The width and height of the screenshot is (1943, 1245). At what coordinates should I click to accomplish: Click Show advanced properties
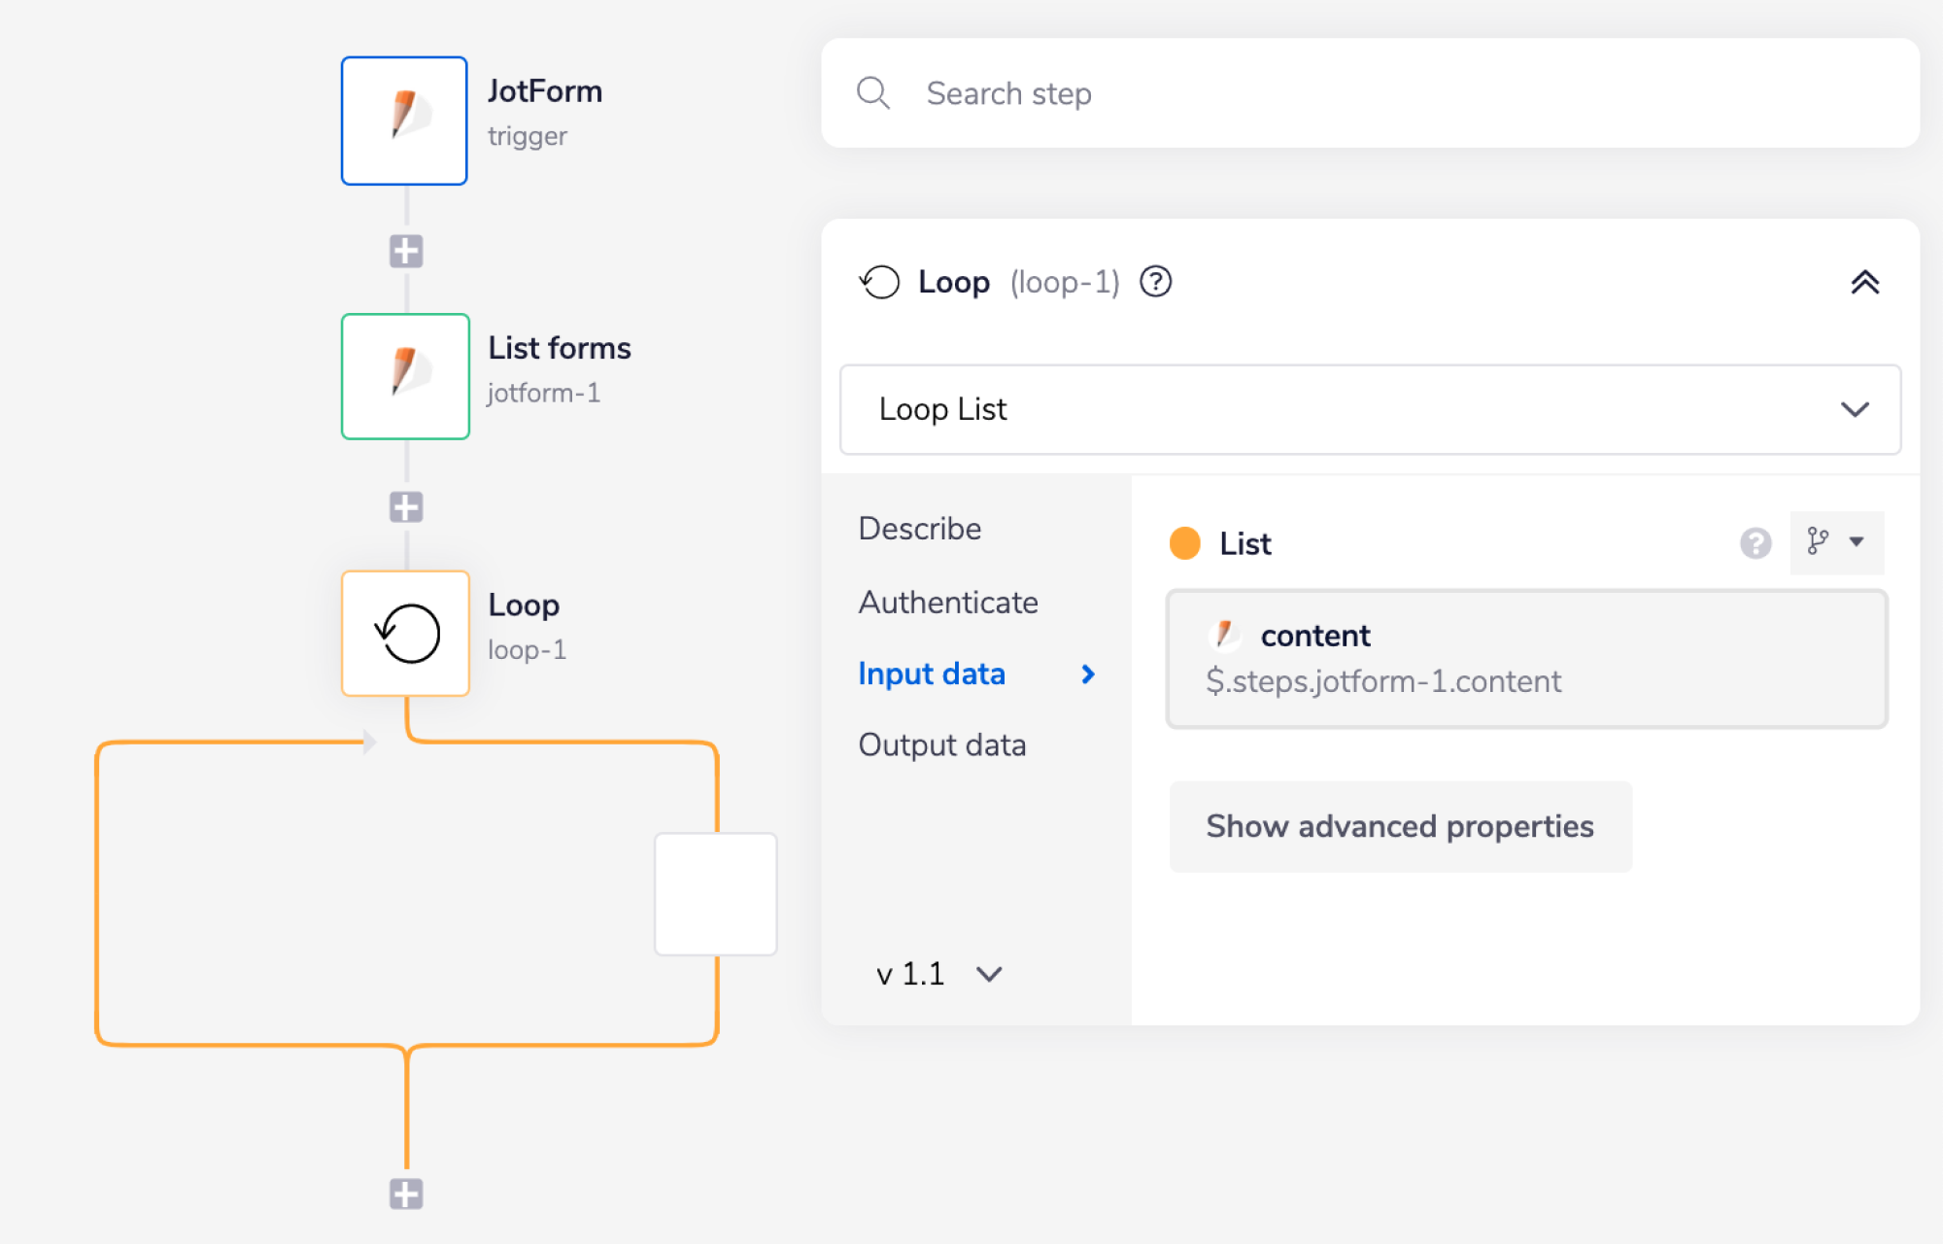(1399, 827)
